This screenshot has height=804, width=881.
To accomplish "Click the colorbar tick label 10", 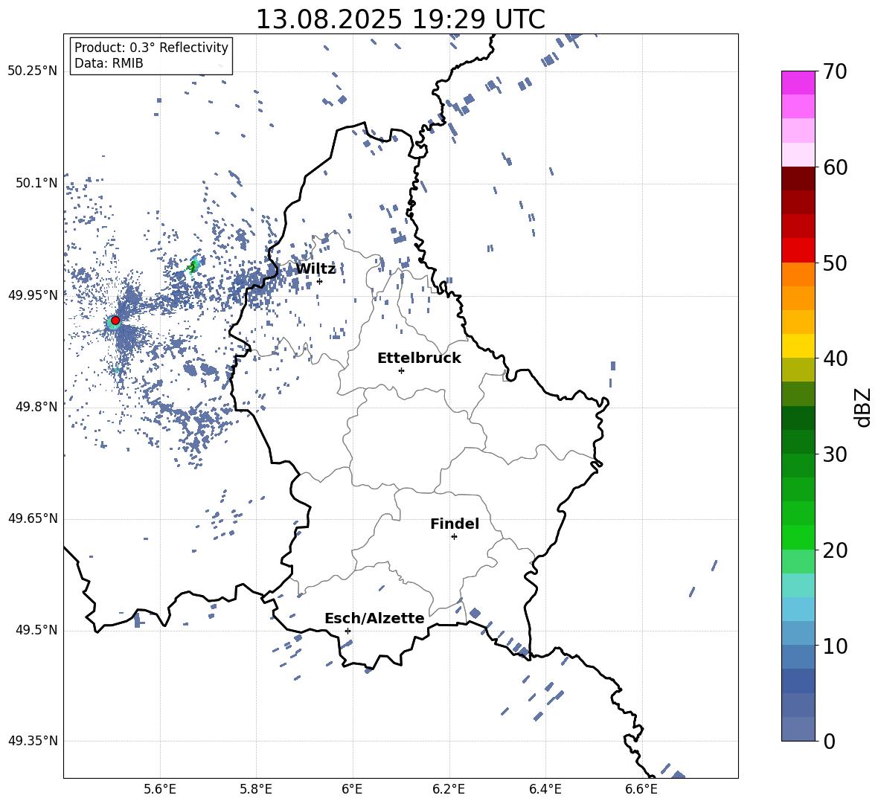I will 835,646.
